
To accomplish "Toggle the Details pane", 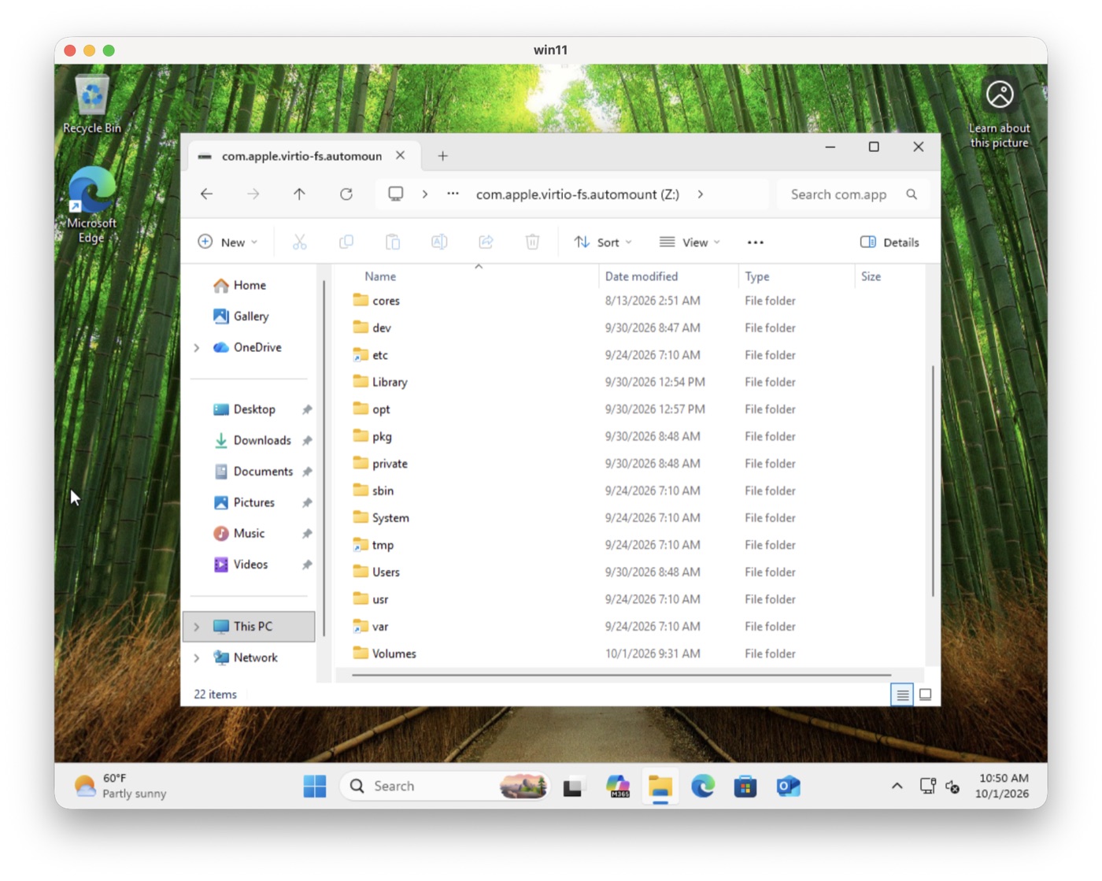I will (x=889, y=242).
